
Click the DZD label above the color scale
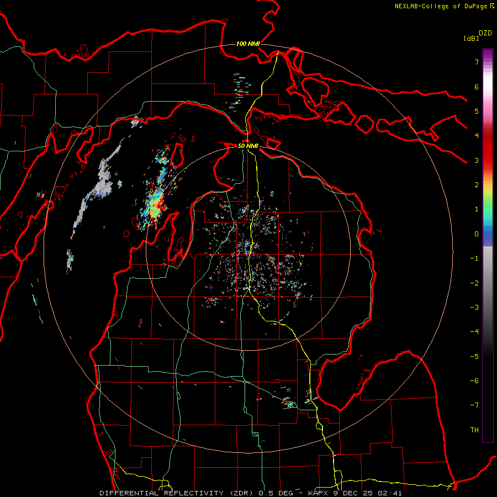(485, 33)
